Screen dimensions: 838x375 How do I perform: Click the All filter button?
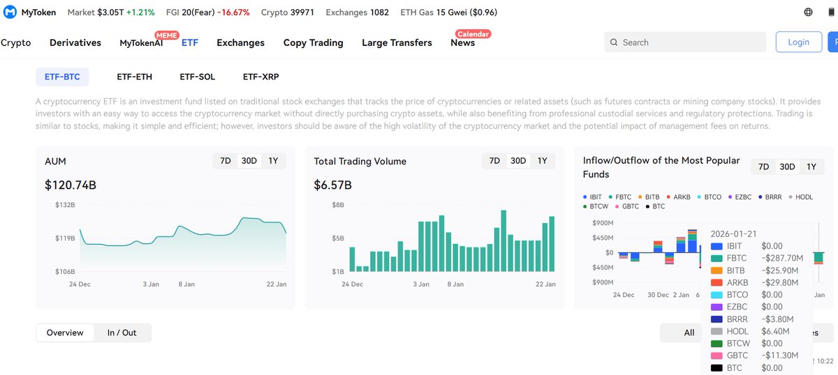click(x=689, y=332)
